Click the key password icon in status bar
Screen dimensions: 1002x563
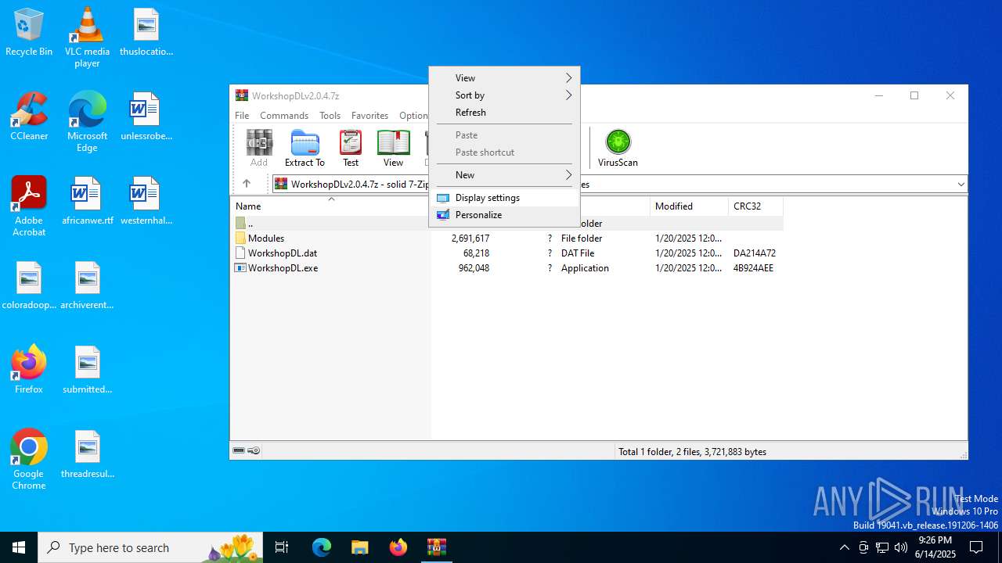[x=254, y=450]
